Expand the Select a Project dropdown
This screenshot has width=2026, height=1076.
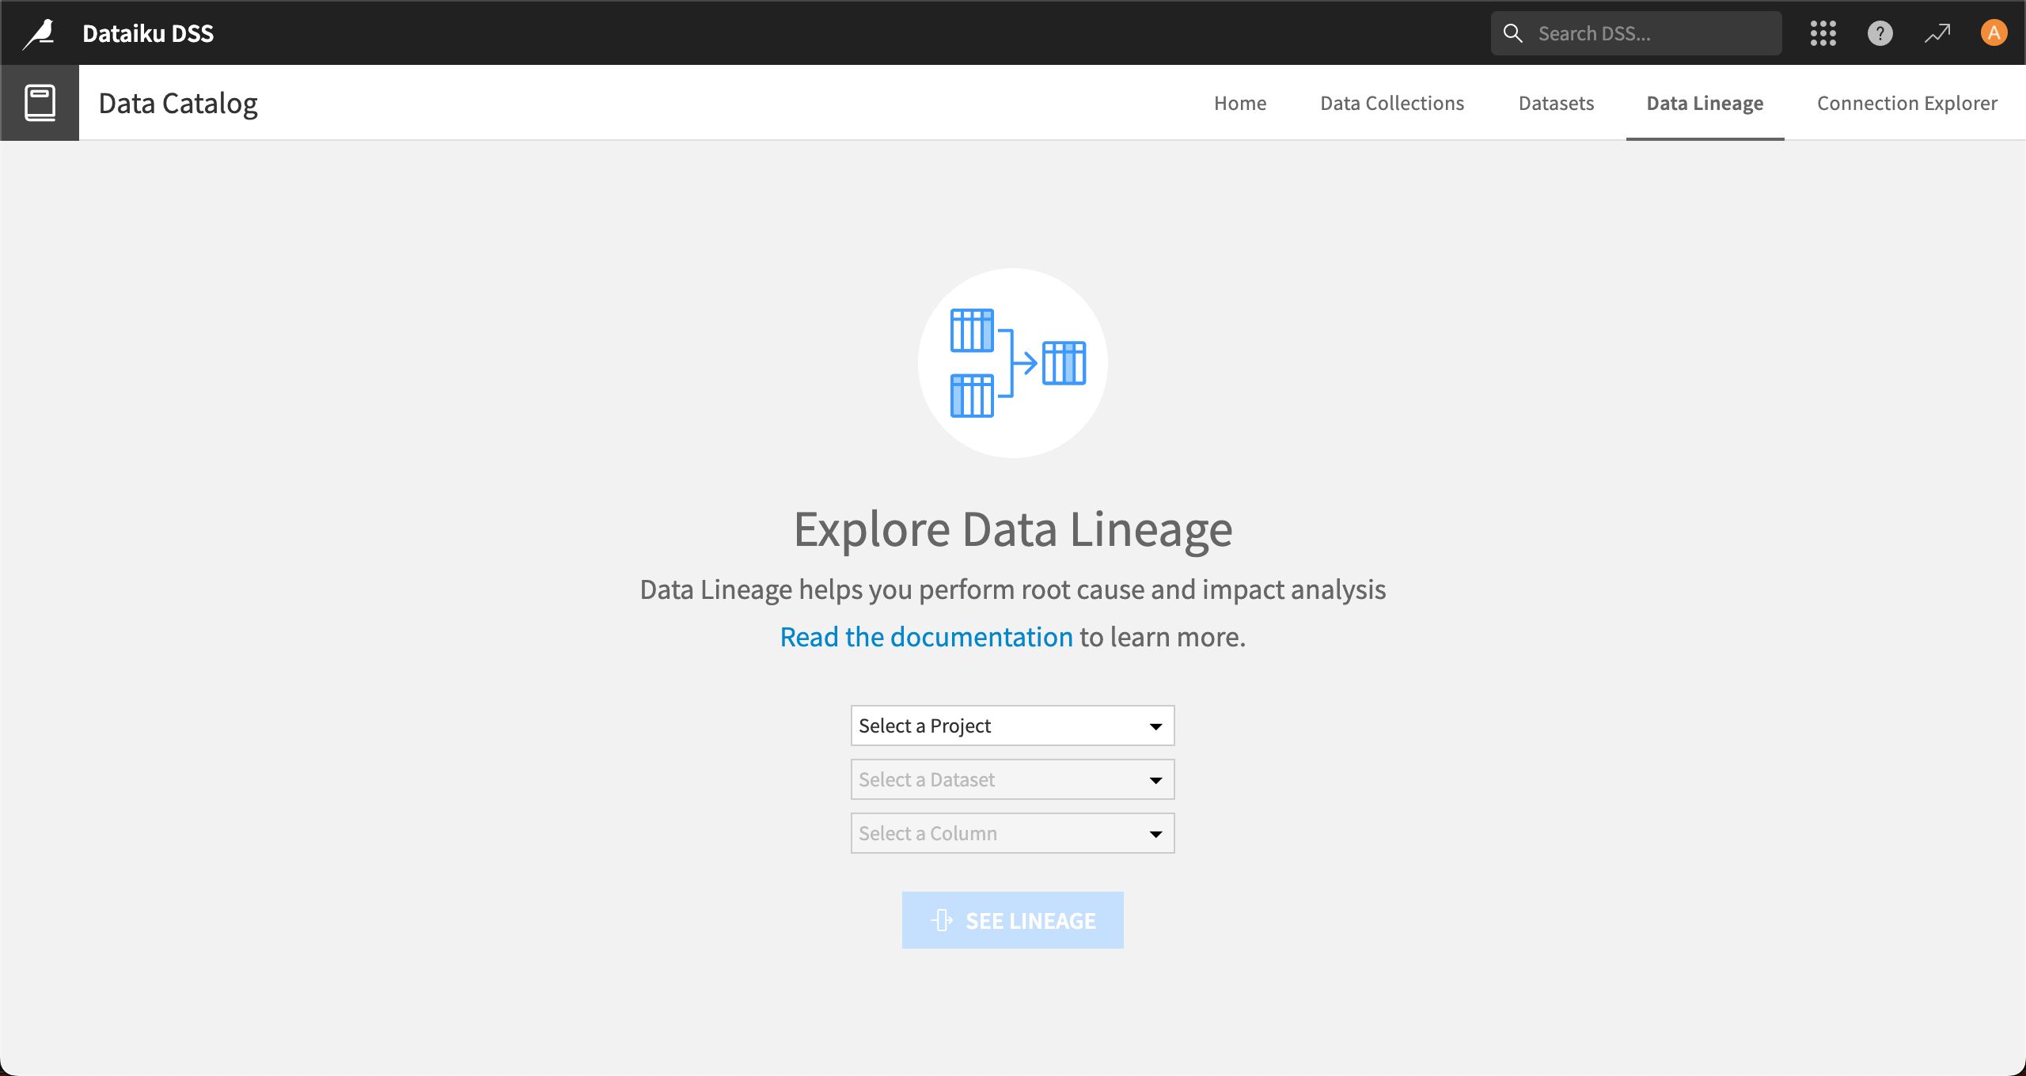point(1012,726)
